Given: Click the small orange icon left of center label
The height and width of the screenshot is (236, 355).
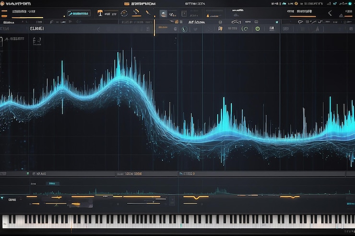Looking at the screenshot, I should 177,22.
